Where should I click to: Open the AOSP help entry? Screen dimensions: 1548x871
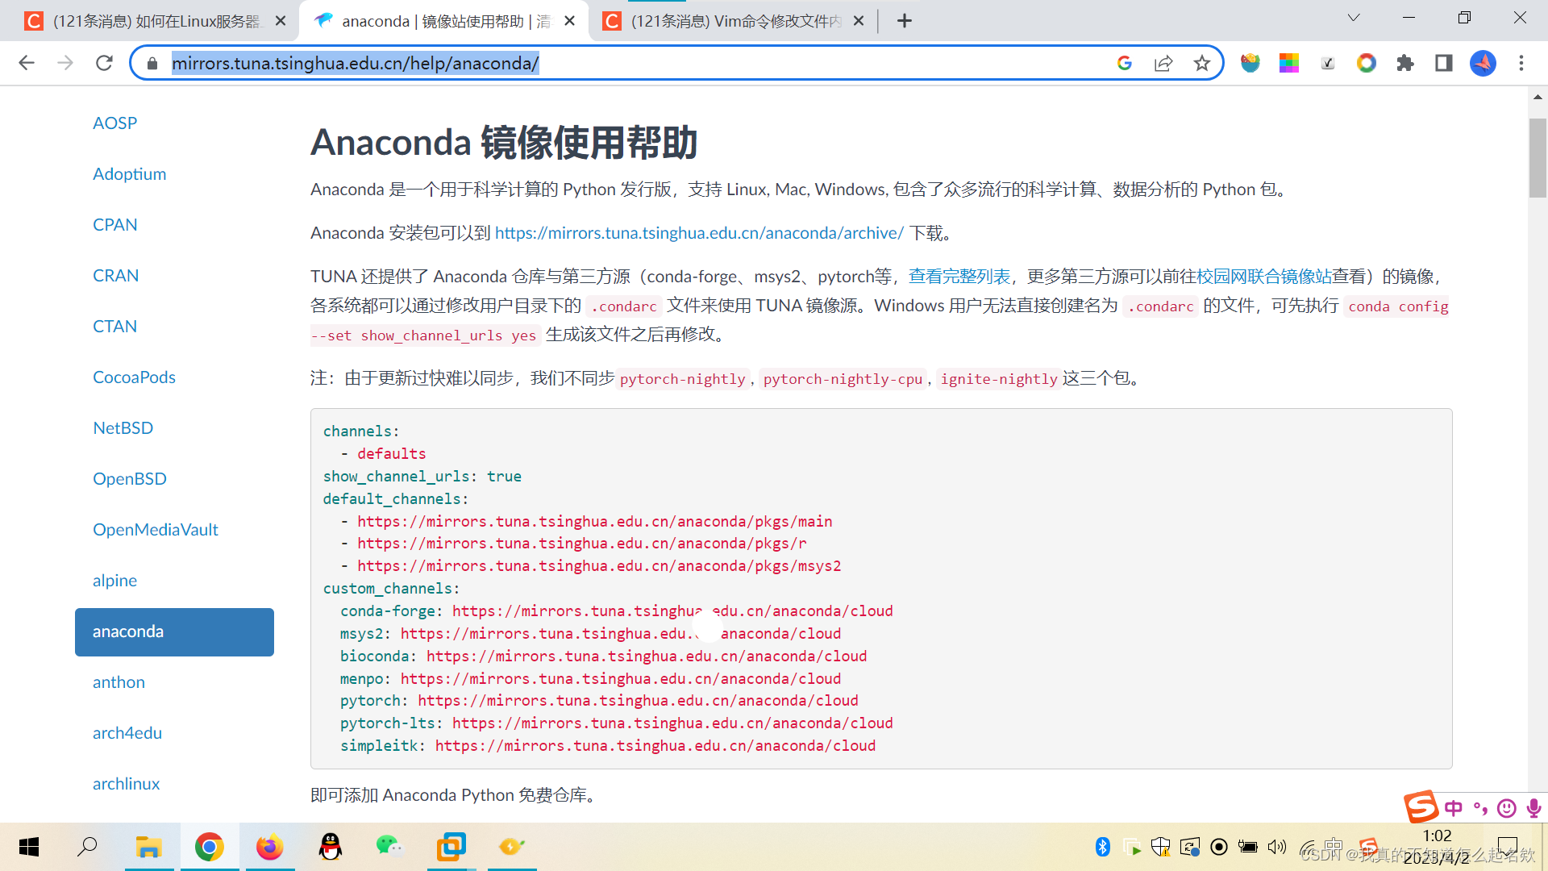click(x=114, y=123)
